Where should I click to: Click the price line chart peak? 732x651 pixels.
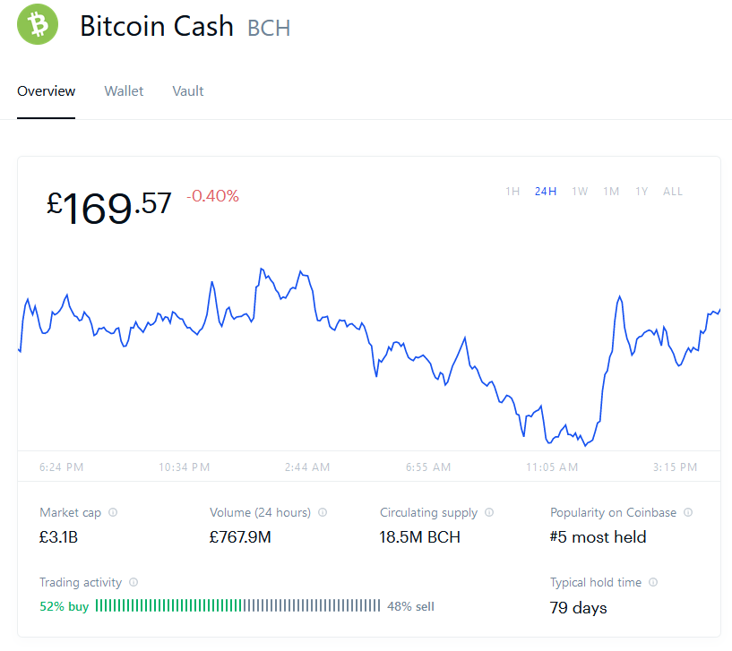(x=262, y=270)
